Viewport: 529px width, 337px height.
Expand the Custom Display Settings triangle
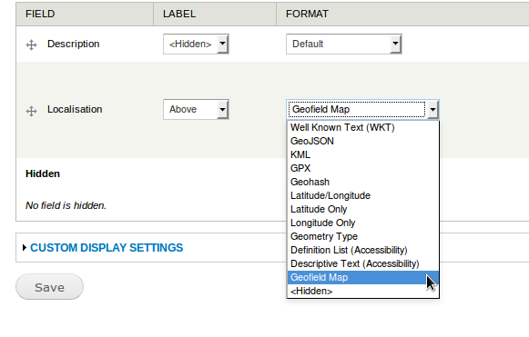click(x=25, y=248)
